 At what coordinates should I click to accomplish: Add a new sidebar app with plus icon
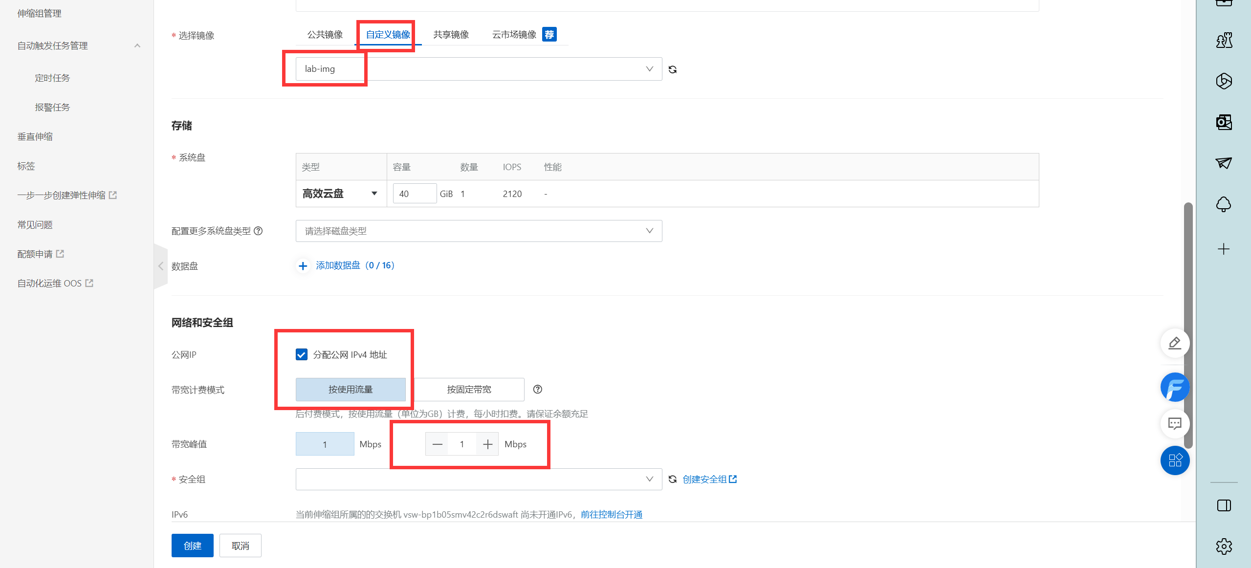(x=1224, y=249)
